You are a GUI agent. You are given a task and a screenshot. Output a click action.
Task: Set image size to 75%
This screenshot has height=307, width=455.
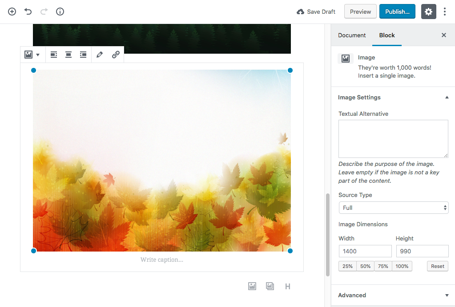pyautogui.click(x=383, y=266)
